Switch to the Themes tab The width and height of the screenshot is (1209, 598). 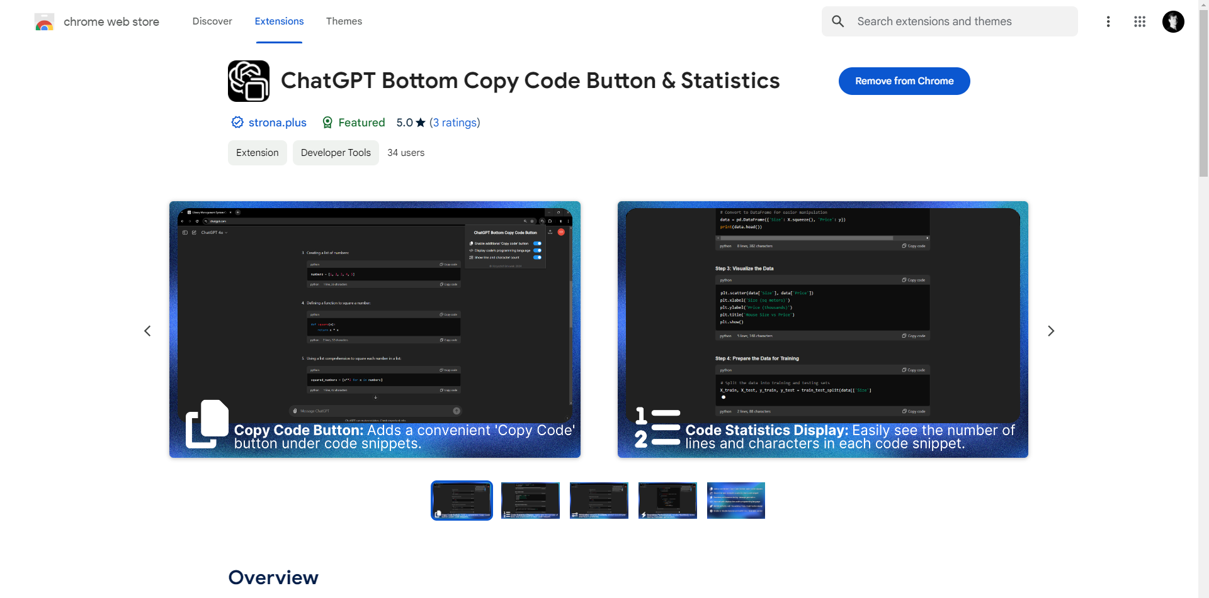(344, 21)
